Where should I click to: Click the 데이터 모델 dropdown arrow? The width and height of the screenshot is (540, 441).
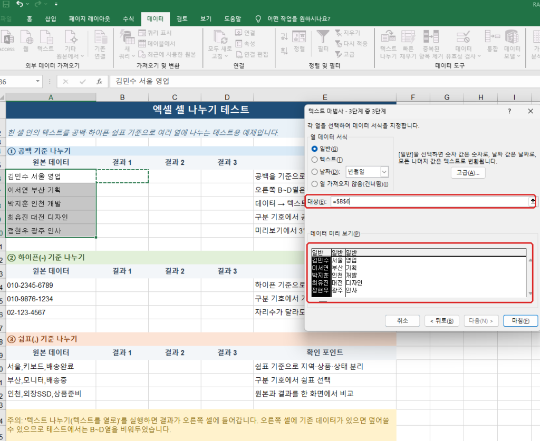(x=519, y=56)
